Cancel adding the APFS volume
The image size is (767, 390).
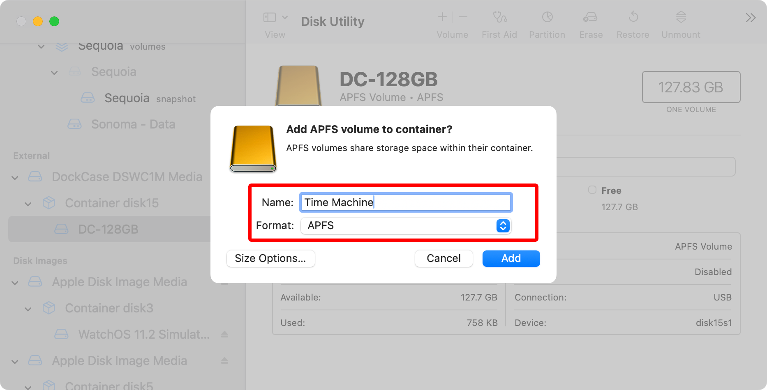[x=444, y=259]
